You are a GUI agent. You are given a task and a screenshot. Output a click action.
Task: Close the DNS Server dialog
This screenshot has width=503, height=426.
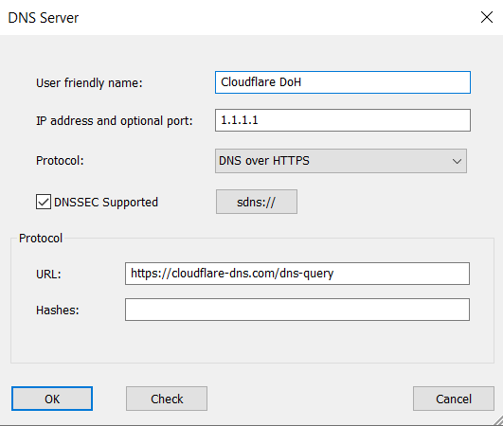pos(486,17)
